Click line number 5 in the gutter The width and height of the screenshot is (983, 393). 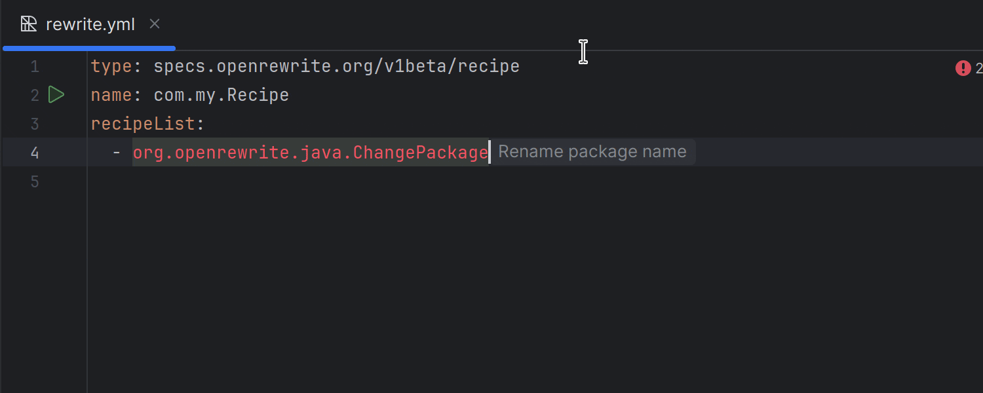pyautogui.click(x=35, y=181)
